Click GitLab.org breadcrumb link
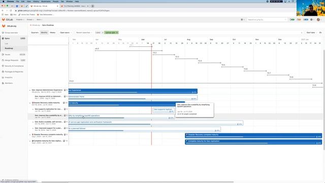The width and height of the screenshot is (325, 183). pos(36,25)
